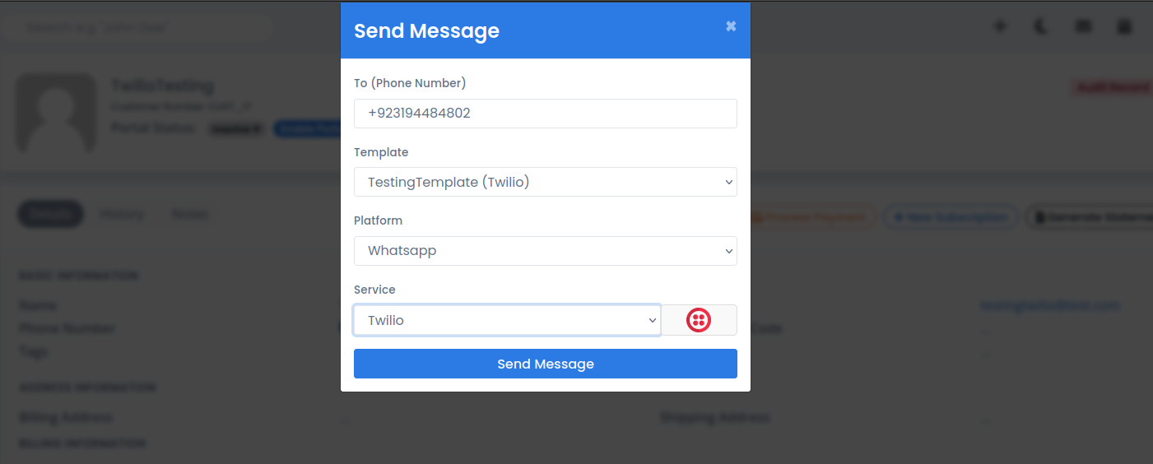Image resolution: width=1153 pixels, height=464 pixels.
Task: Click the Generate Statement button
Action: click(1090, 217)
